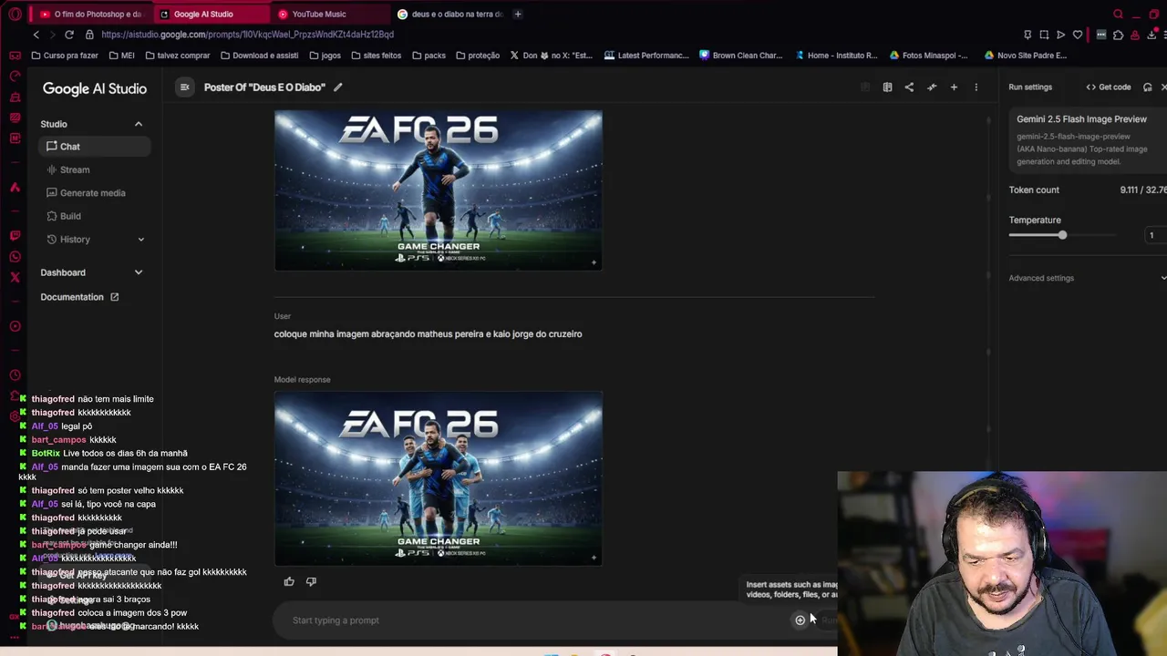
Task: Click the Temperature value field
Action: 1155,236
